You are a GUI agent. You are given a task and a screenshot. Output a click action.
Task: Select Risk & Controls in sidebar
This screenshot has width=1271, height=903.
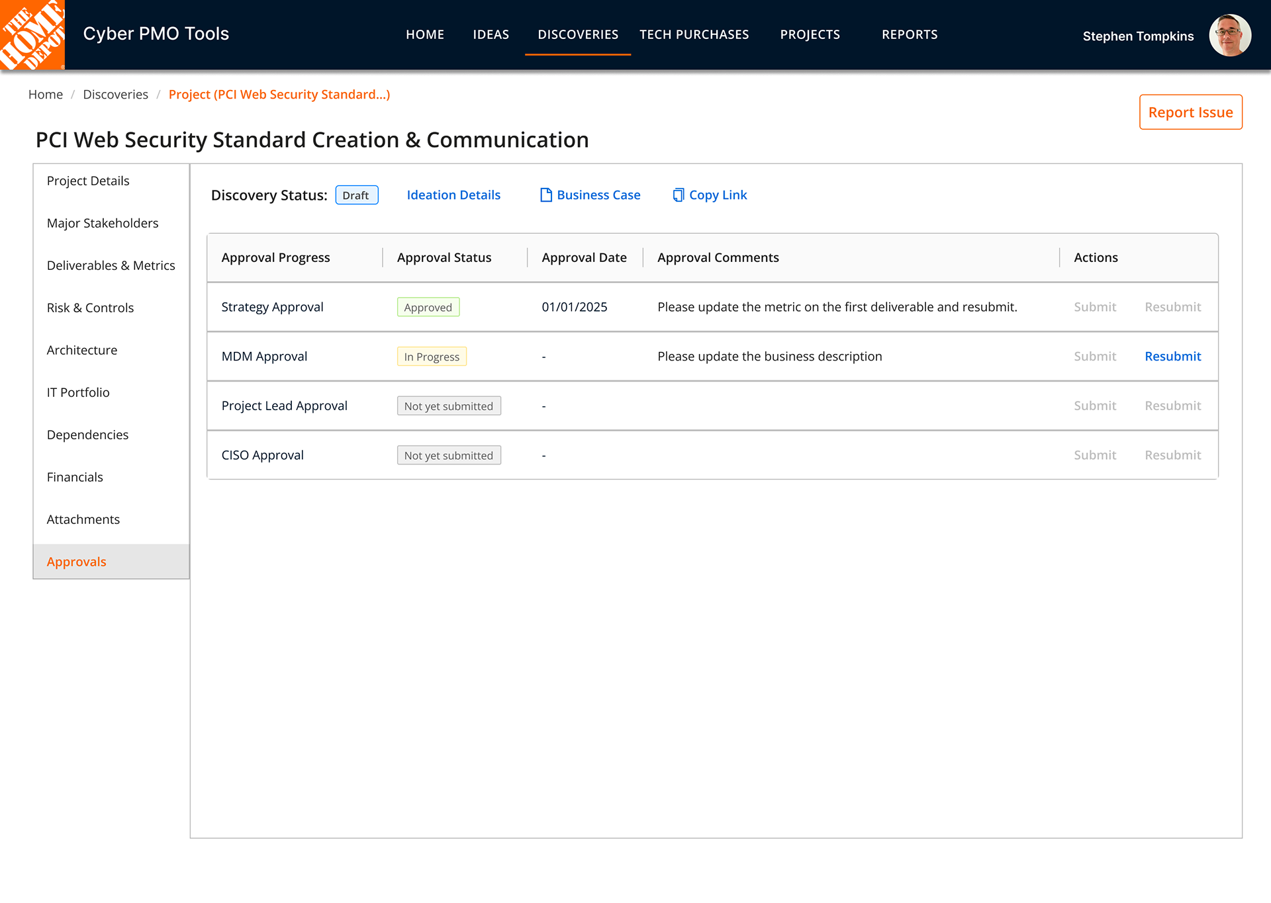pos(90,308)
